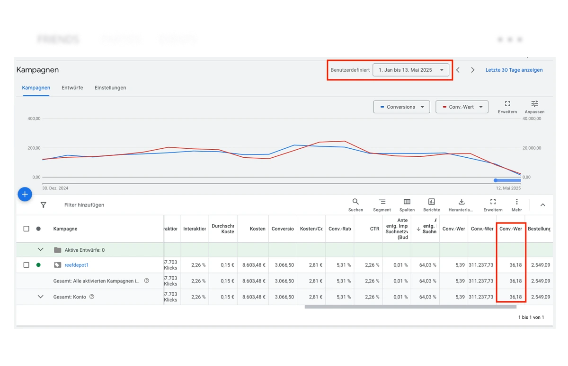The width and height of the screenshot is (568, 366).
Task: Click the Letzte 30 Tage anzeigen link
Action: point(514,70)
